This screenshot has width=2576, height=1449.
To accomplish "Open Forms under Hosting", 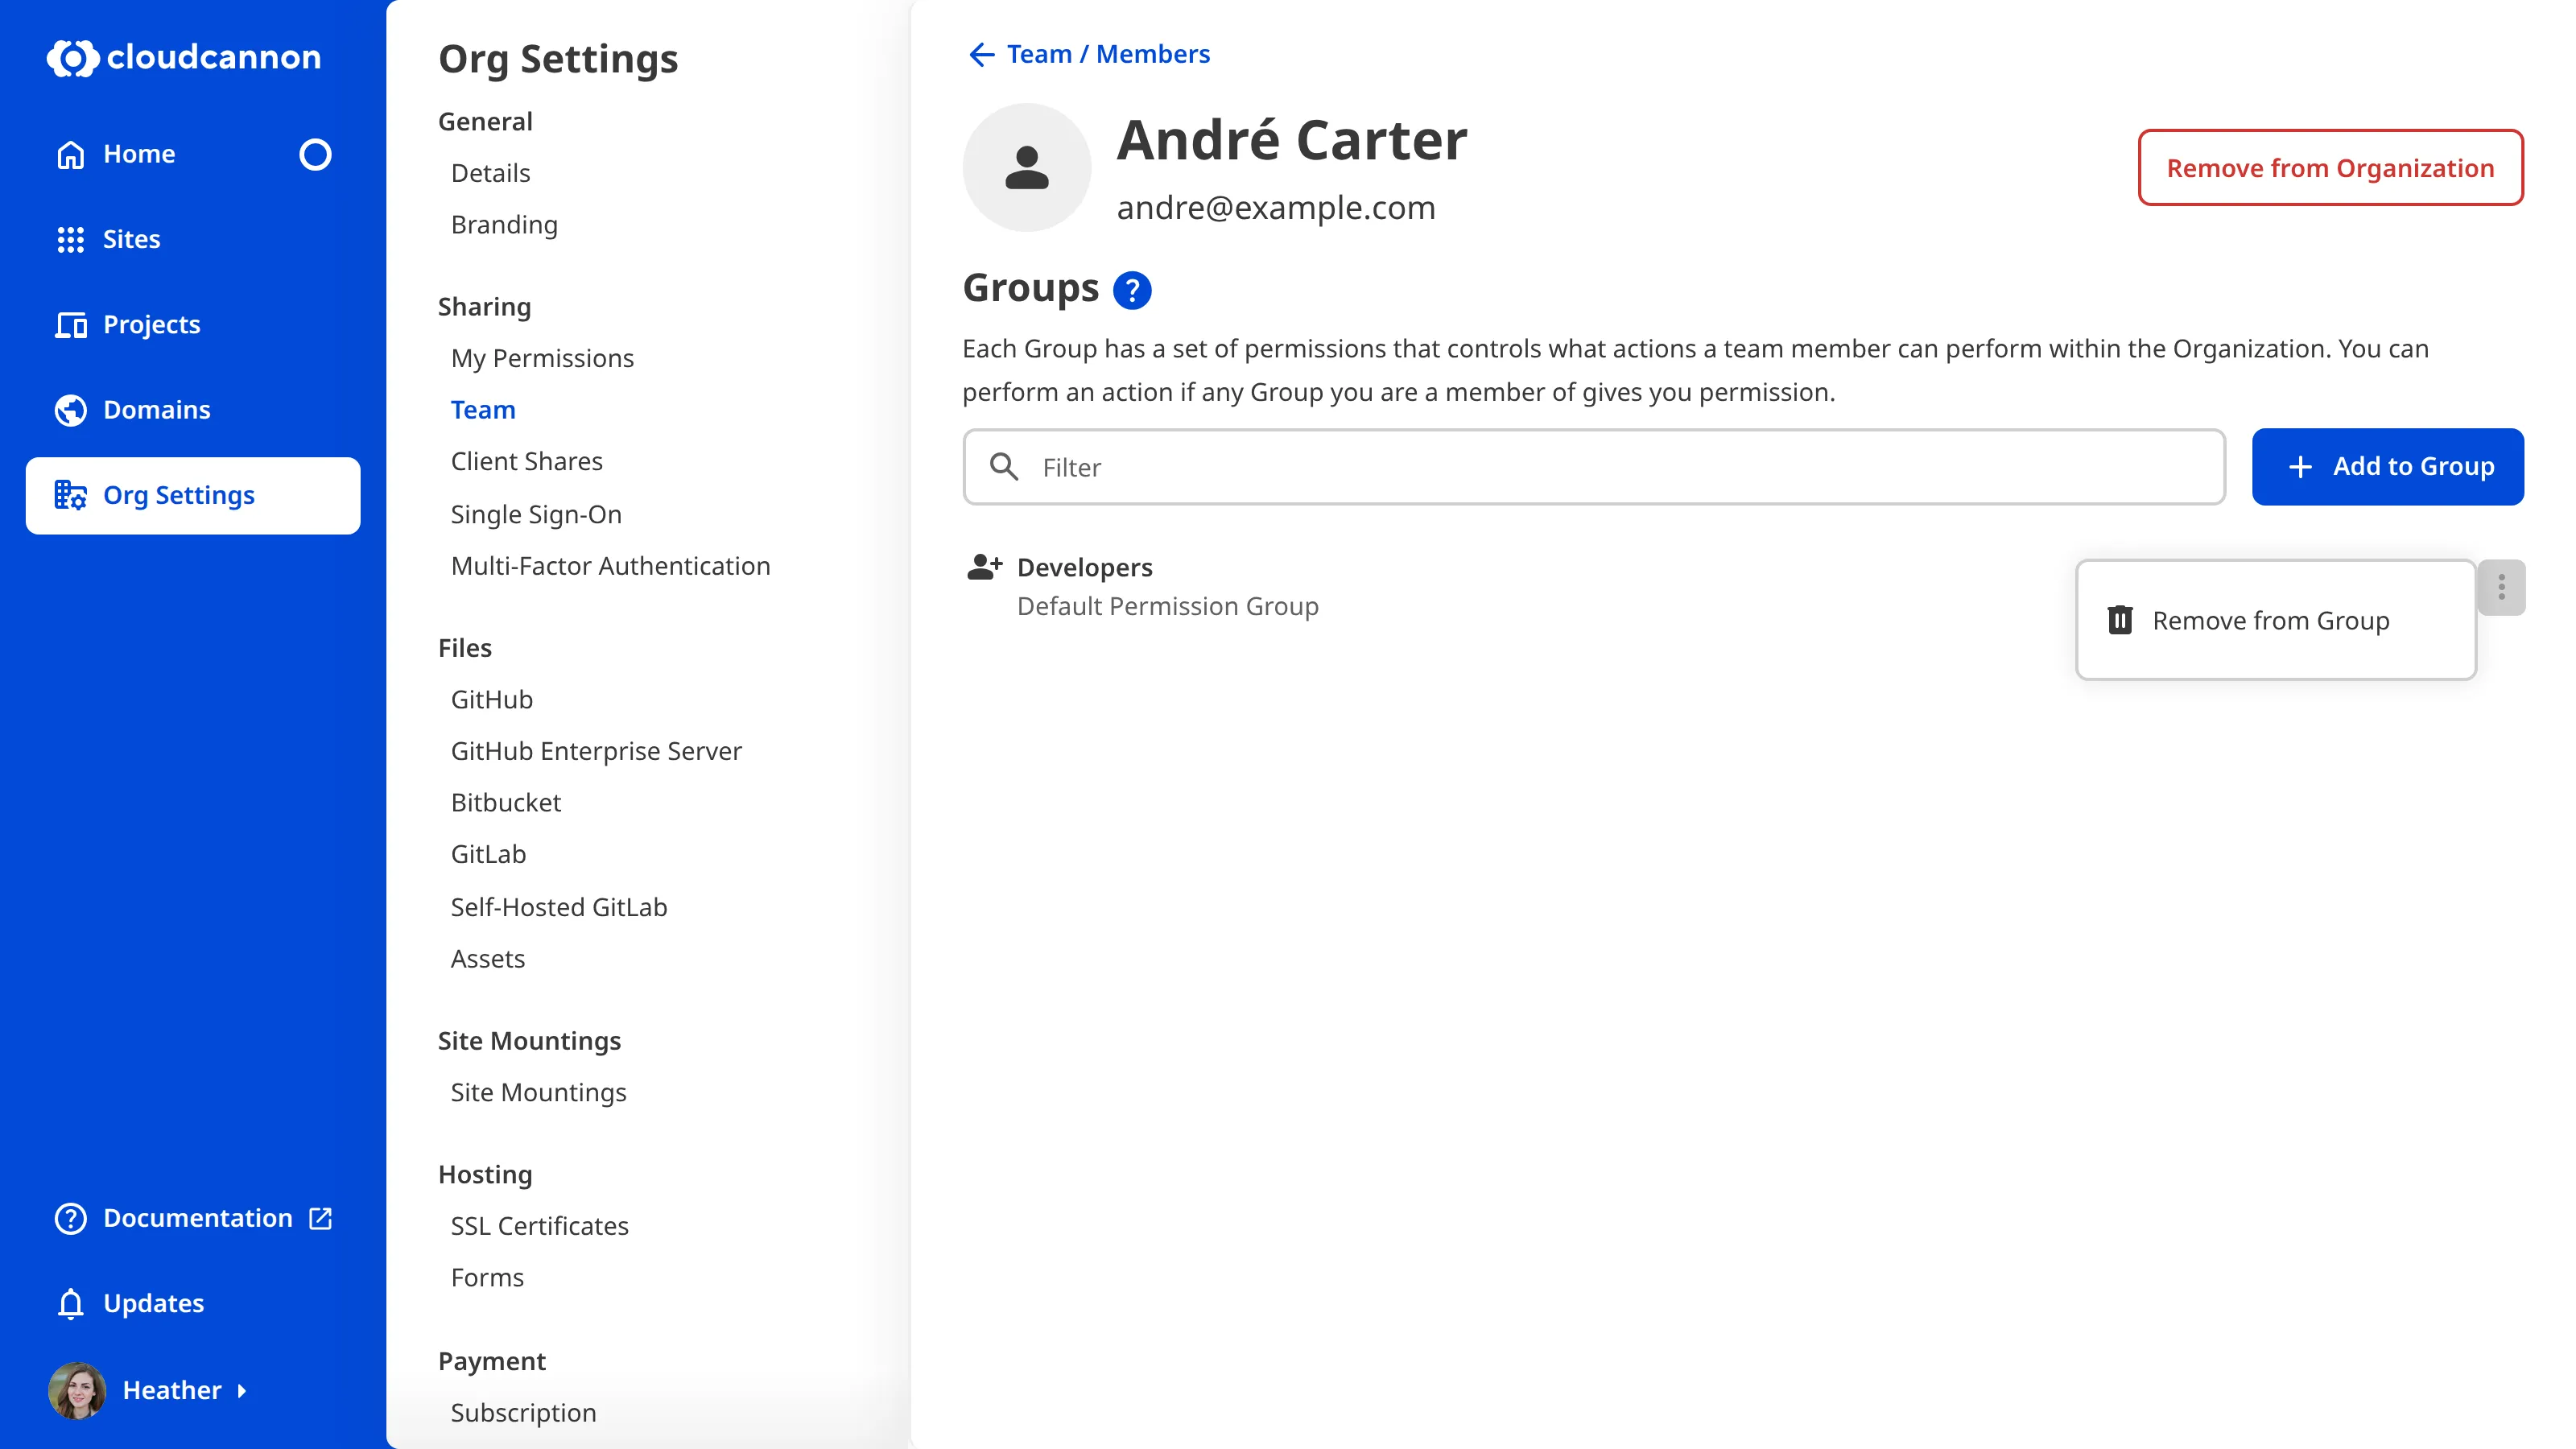I will pyautogui.click(x=487, y=1277).
